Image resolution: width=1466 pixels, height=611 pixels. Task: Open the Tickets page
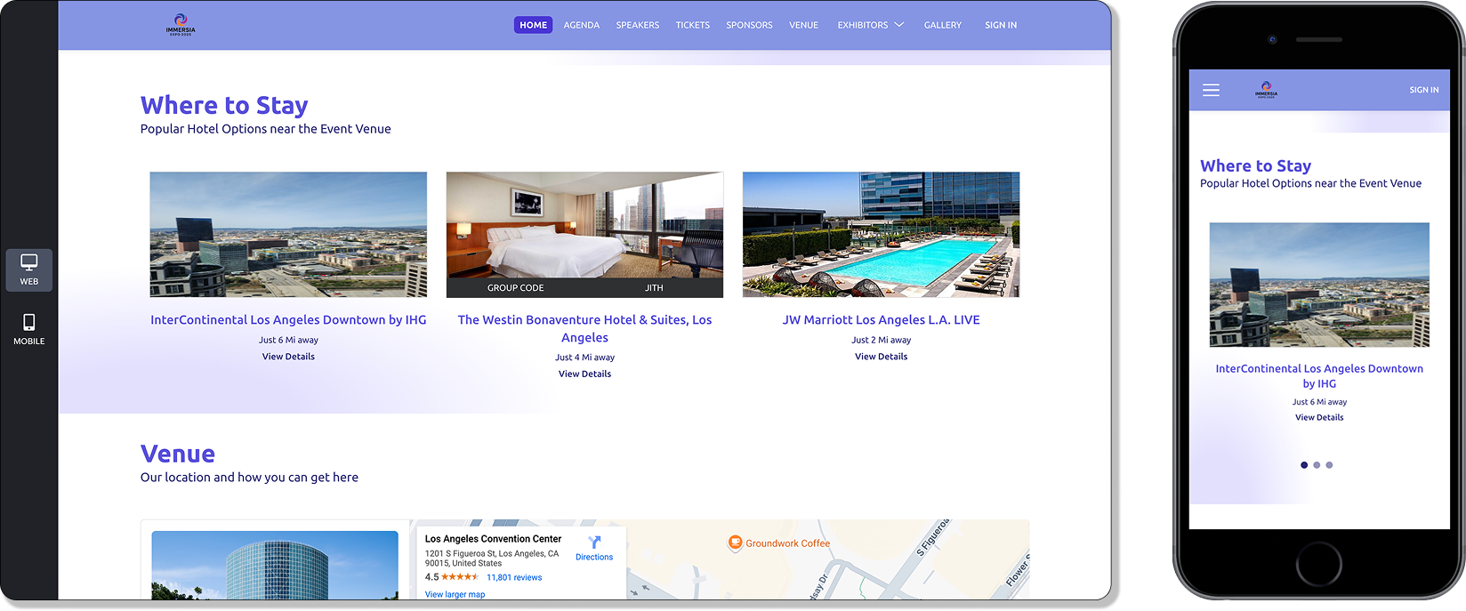[693, 25]
